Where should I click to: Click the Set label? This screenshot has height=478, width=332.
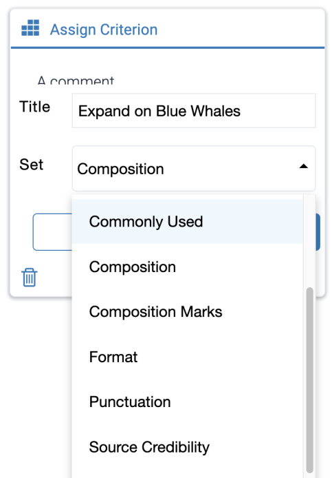(x=32, y=165)
